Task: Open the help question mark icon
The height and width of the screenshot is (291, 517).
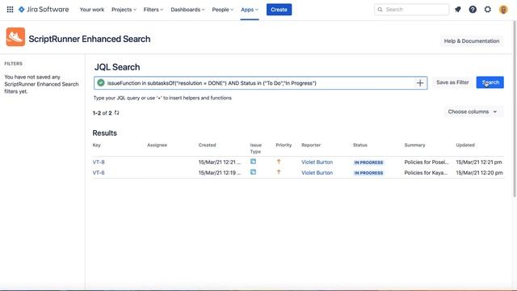Action: (x=473, y=10)
